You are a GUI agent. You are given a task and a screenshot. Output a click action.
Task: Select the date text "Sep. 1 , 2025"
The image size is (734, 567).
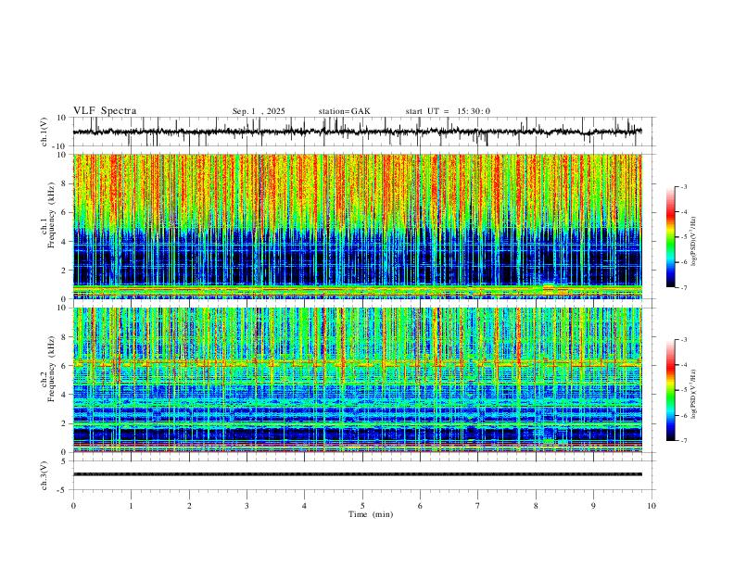click(259, 111)
